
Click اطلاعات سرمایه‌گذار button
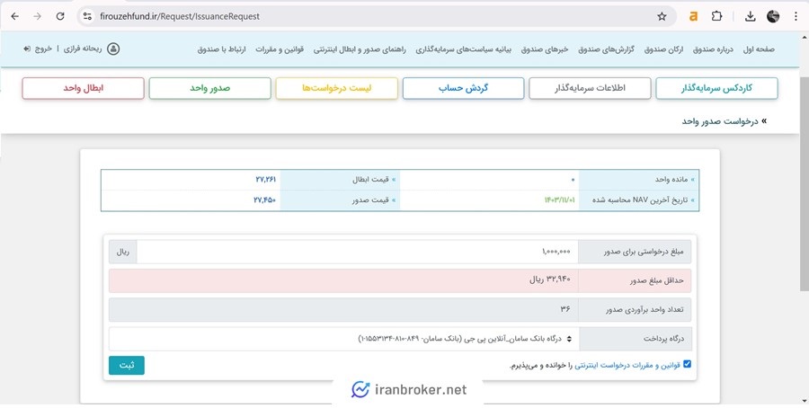coord(590,88)
